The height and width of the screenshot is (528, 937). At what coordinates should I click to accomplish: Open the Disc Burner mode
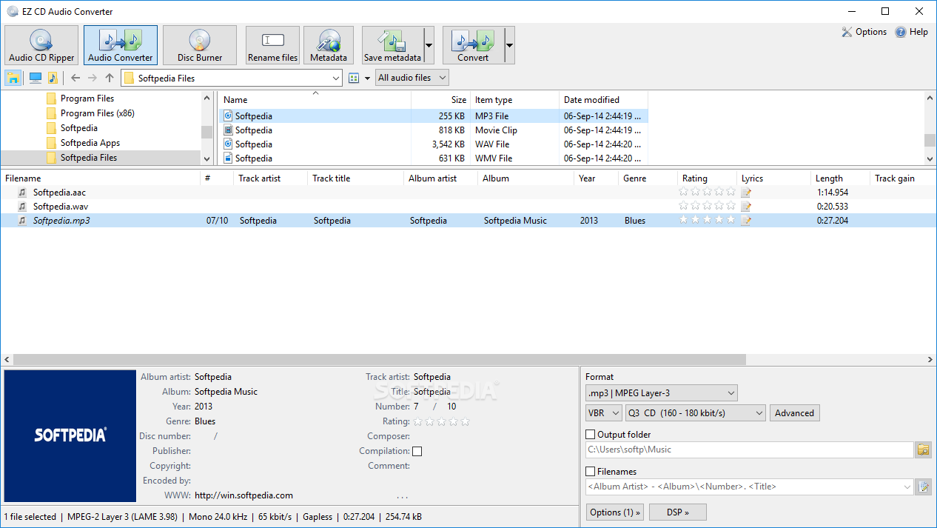coord(200,45)
